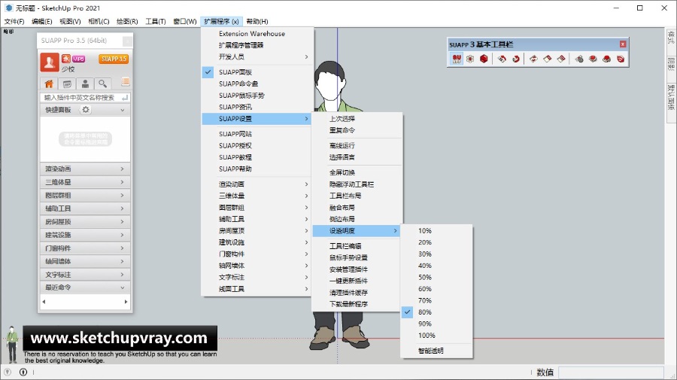Click the enter arrow in plugin search box
Screen dimensions: 677x380
[x=125, y=98]
